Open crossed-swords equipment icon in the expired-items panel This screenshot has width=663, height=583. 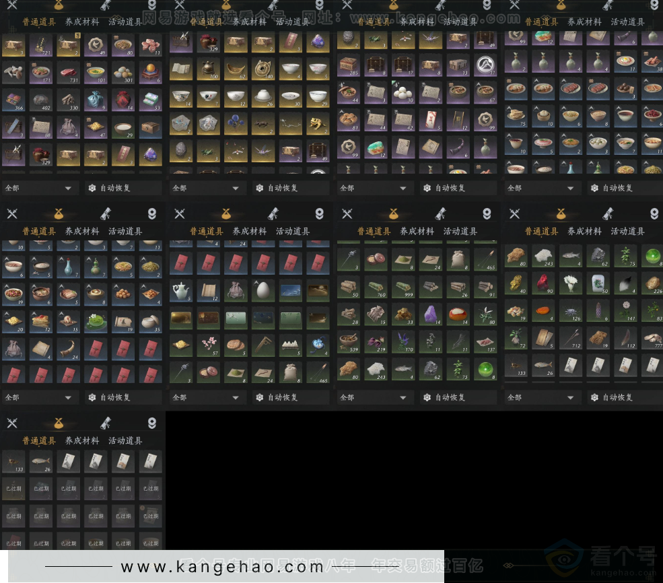point(11,423)
